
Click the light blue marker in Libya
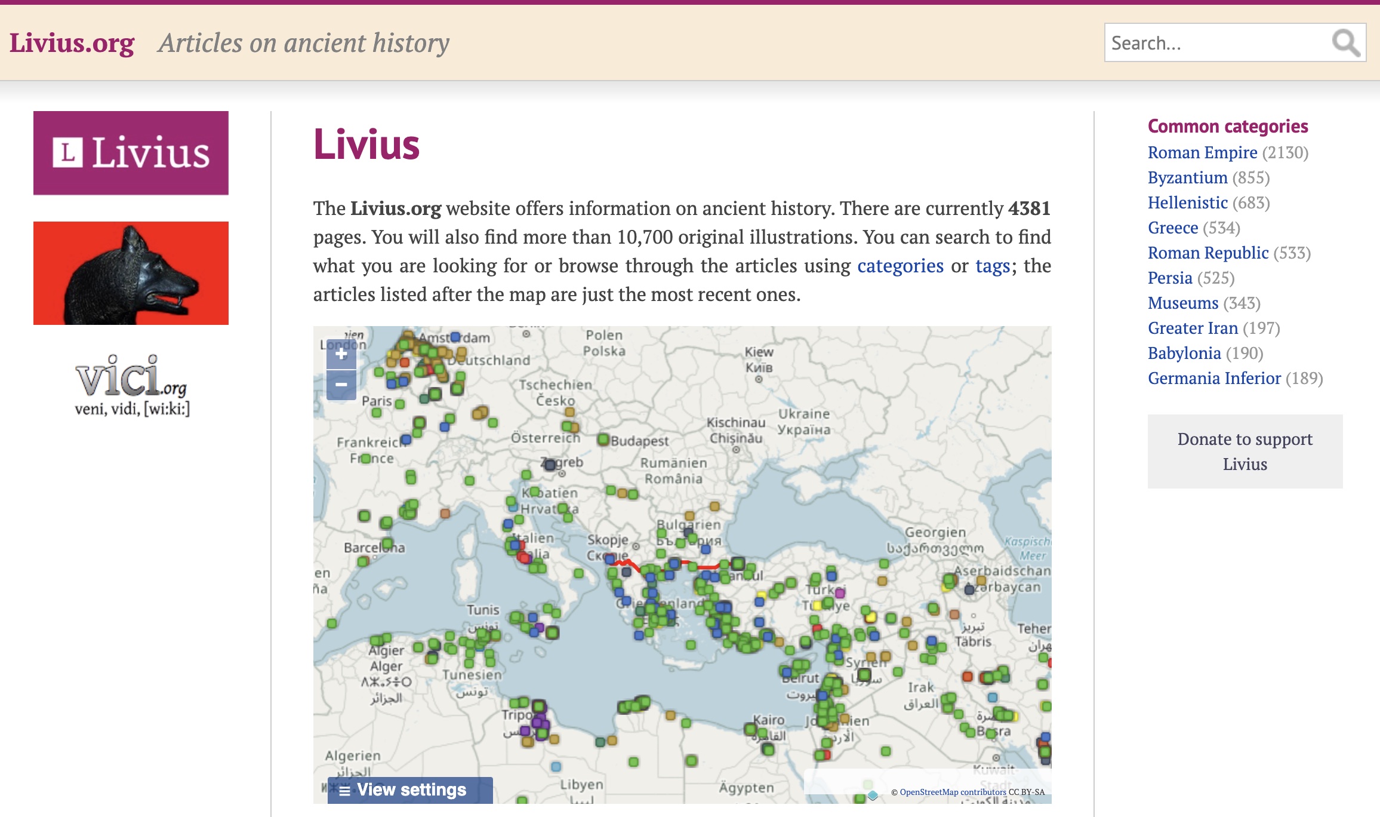click(556, 766)
